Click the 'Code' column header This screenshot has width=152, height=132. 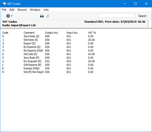(x=5, y=33)
